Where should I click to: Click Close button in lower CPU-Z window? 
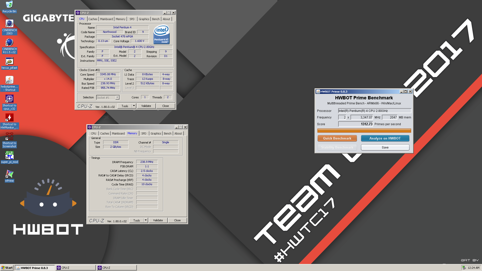pos(177,220)
